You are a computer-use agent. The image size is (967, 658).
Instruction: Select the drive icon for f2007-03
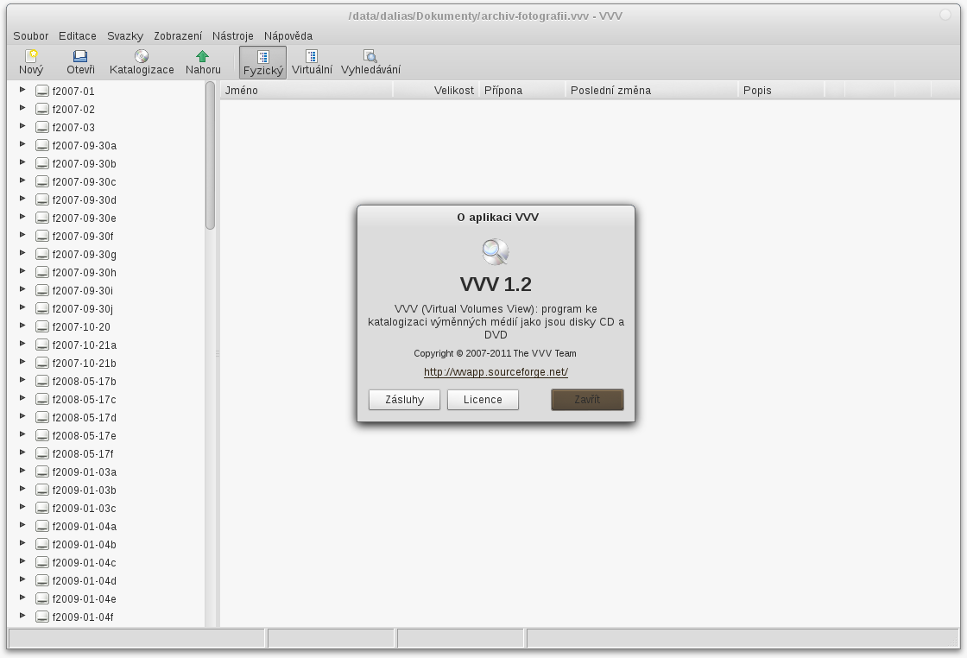pos(42,127)
